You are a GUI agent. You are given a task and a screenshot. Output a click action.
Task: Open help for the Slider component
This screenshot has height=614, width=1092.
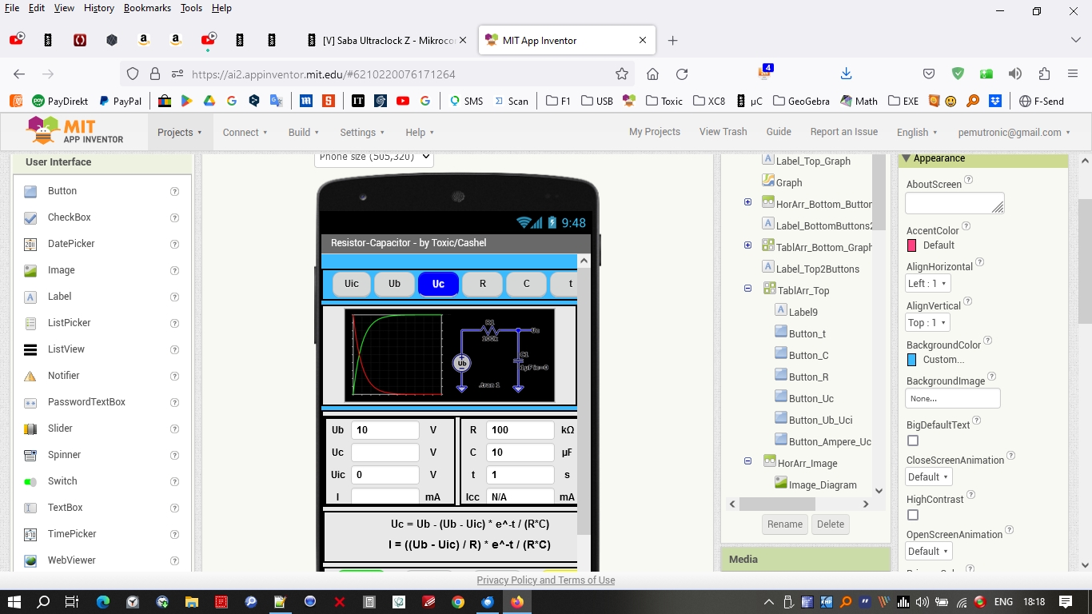pos(174,429)
